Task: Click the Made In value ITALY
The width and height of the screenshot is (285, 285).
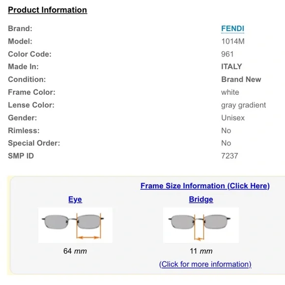Action: (231, 66)
